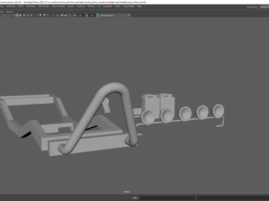Toggle safe title overlay icon

[x=8, y=15]
